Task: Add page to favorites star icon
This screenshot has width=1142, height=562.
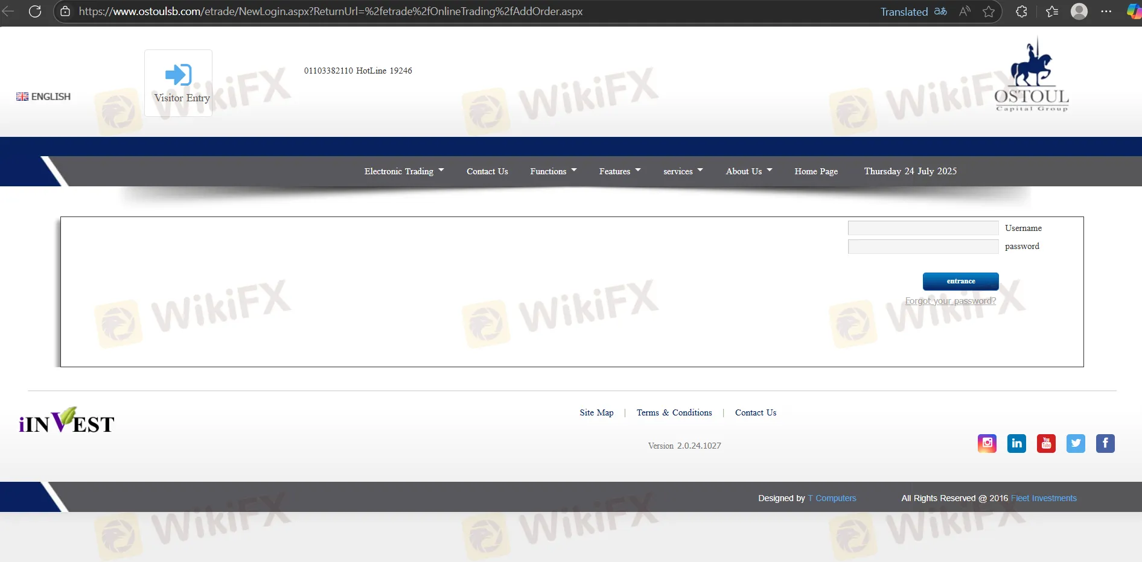Action: 988,11
